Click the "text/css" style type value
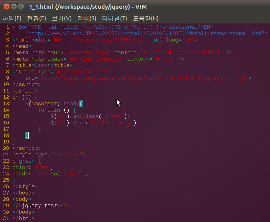The image size is (270, 222). point(67,155)
